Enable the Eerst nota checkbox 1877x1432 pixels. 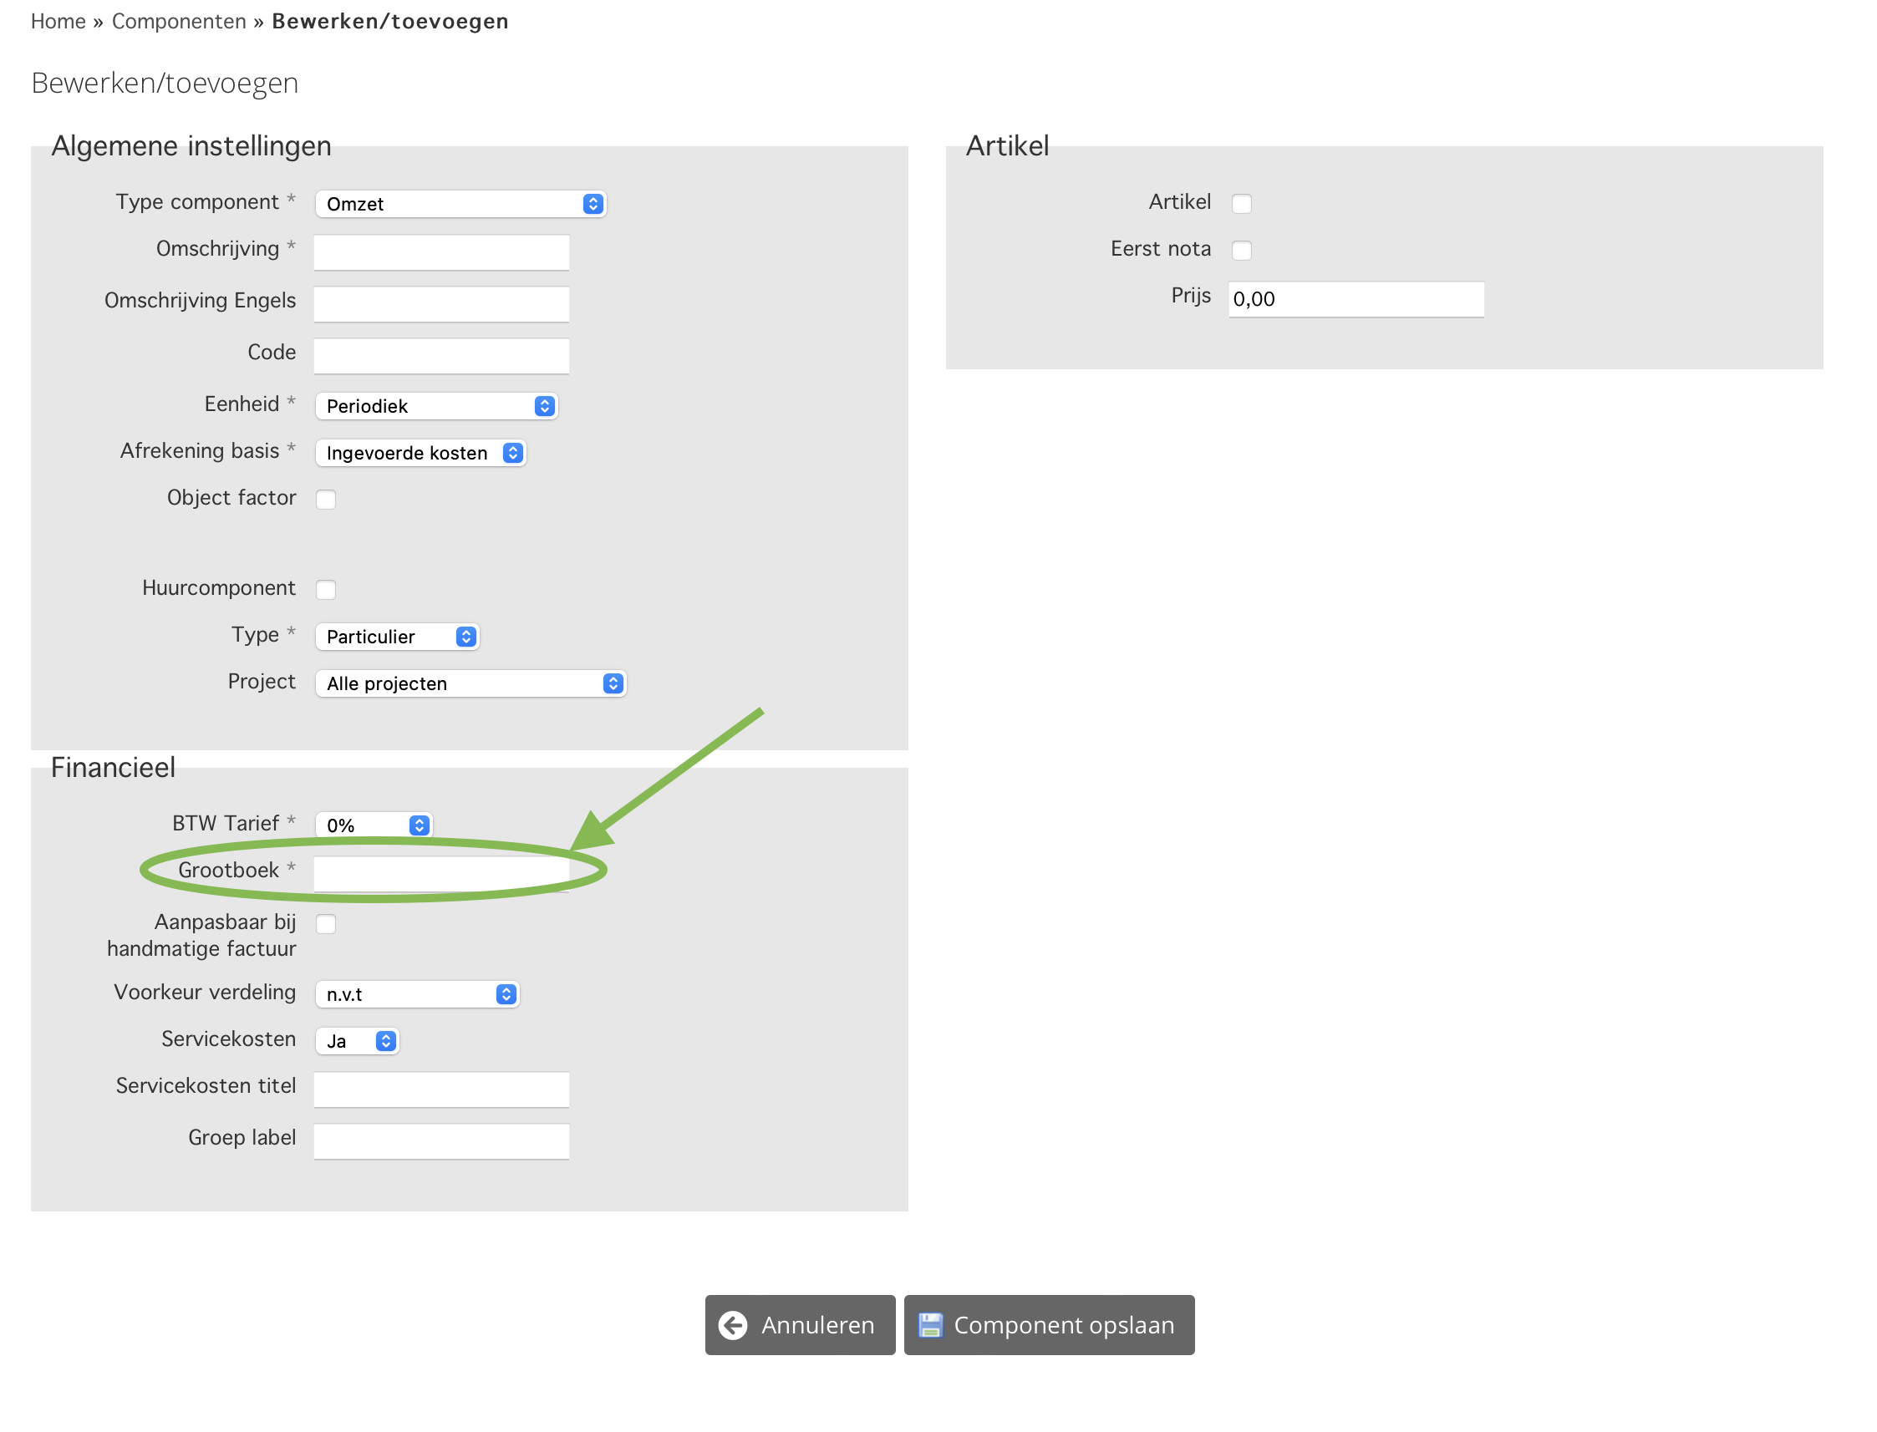tap(1241, 251)
